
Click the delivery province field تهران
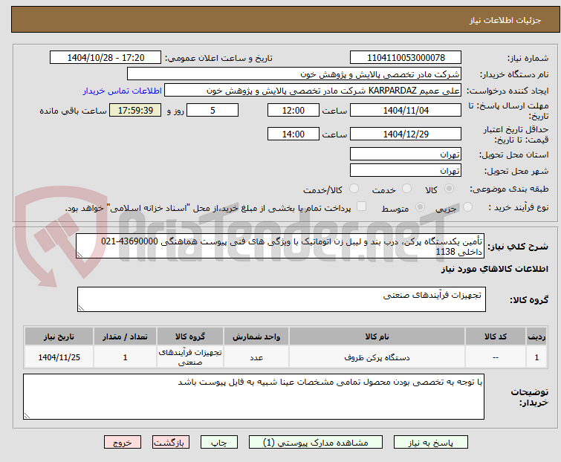tap(406, 154)
